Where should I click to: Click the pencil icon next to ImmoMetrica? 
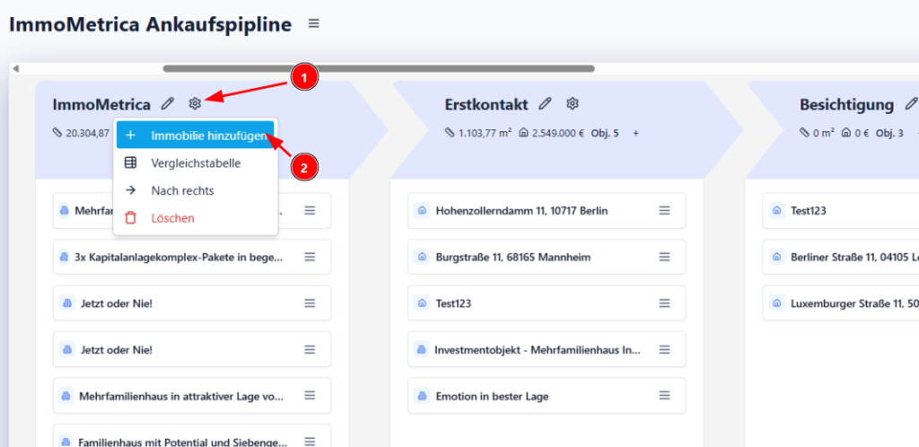[x=168, y=105]
